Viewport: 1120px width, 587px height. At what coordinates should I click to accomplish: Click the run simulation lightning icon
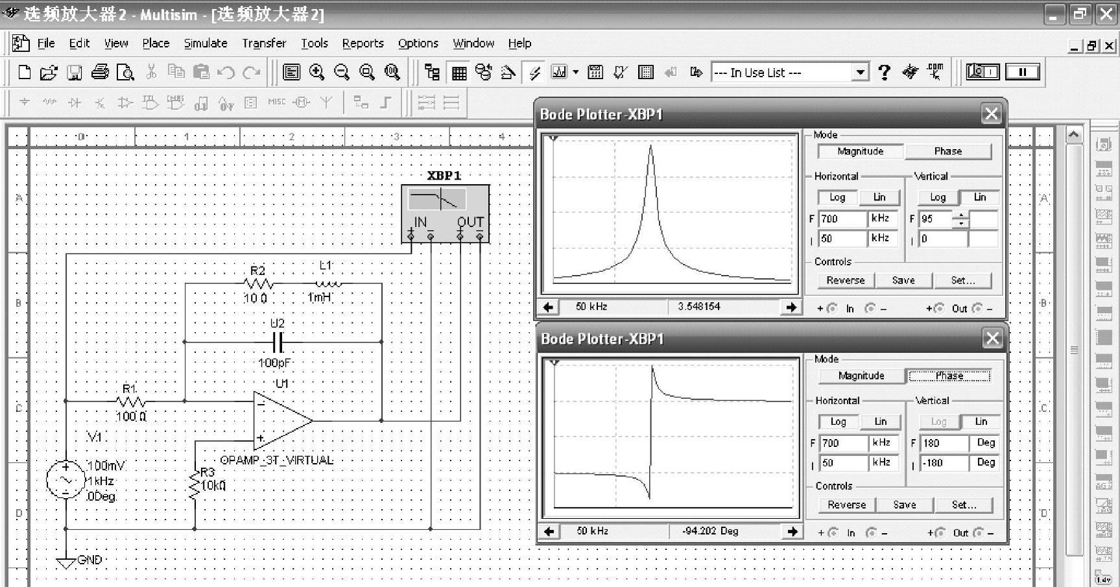coord(534,73)
